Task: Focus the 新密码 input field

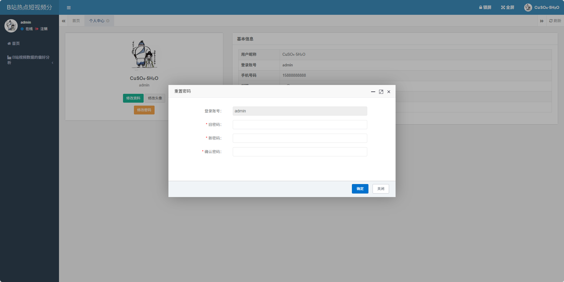Action: [x=300, y=138]
